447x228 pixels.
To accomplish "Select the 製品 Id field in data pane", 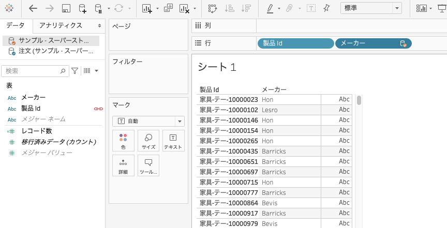I will (31, 109).
